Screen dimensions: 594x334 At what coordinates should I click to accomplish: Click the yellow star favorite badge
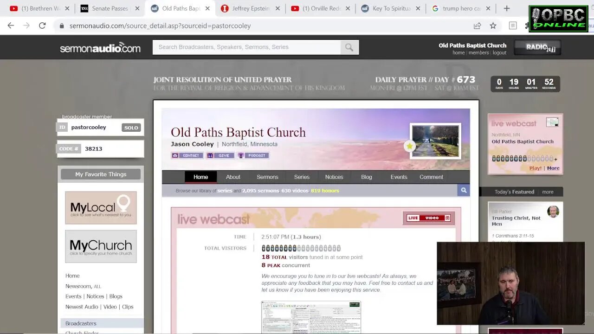409,146
